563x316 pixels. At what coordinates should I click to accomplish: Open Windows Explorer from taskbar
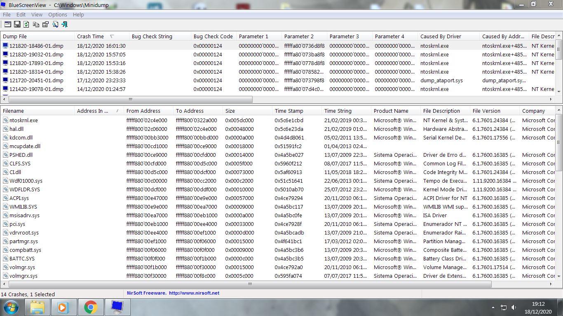pyautogui.click(x=37, y=307)
